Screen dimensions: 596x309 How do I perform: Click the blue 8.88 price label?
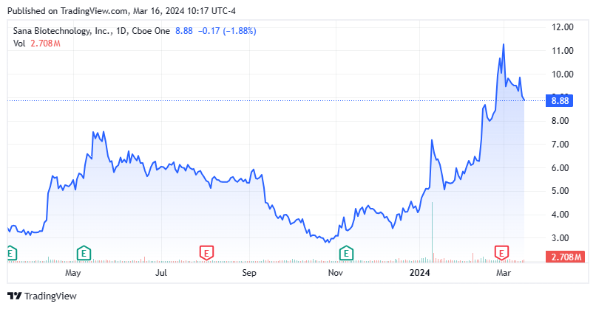(559, 101)
